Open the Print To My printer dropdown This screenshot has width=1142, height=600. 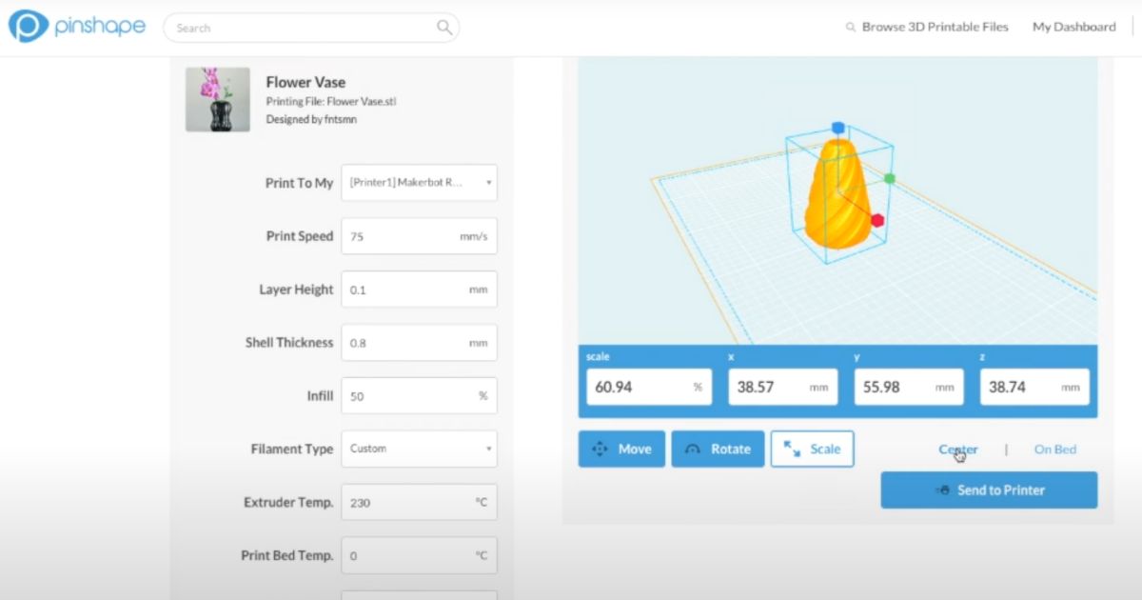(419, 182)
